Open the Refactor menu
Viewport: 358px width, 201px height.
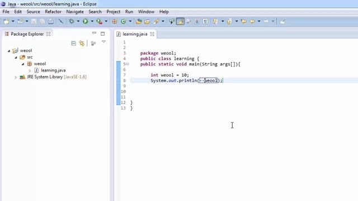pos(53,12)
